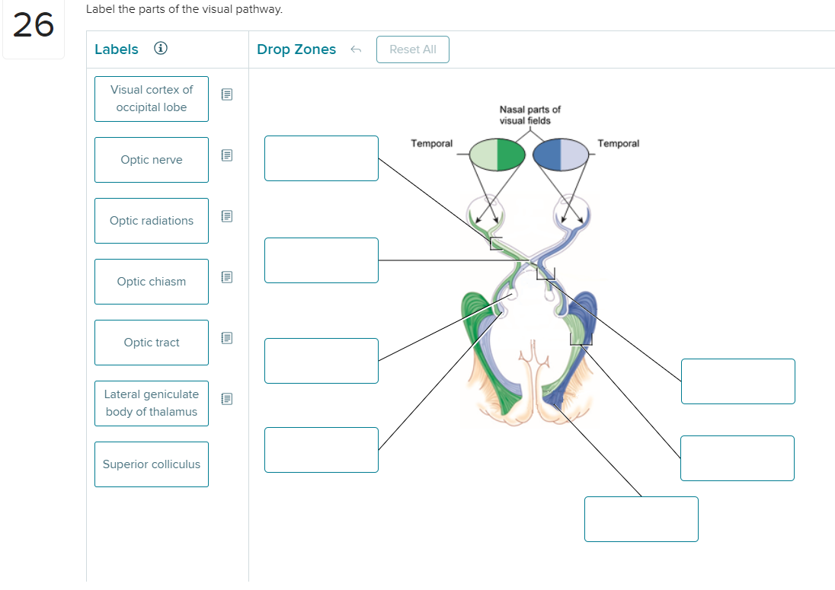835x590 pixels.
Task: Select the Lateral geniculate body of thalamus label
Action: (x=151, y=403)
